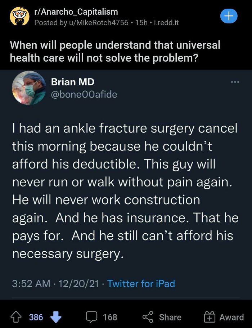Click the blue plus join icon

(229, 16)
